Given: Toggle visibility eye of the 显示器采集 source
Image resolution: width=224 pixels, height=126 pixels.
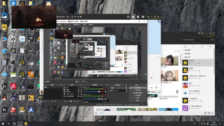Looking at the screenshot, I should coord(78,96).
